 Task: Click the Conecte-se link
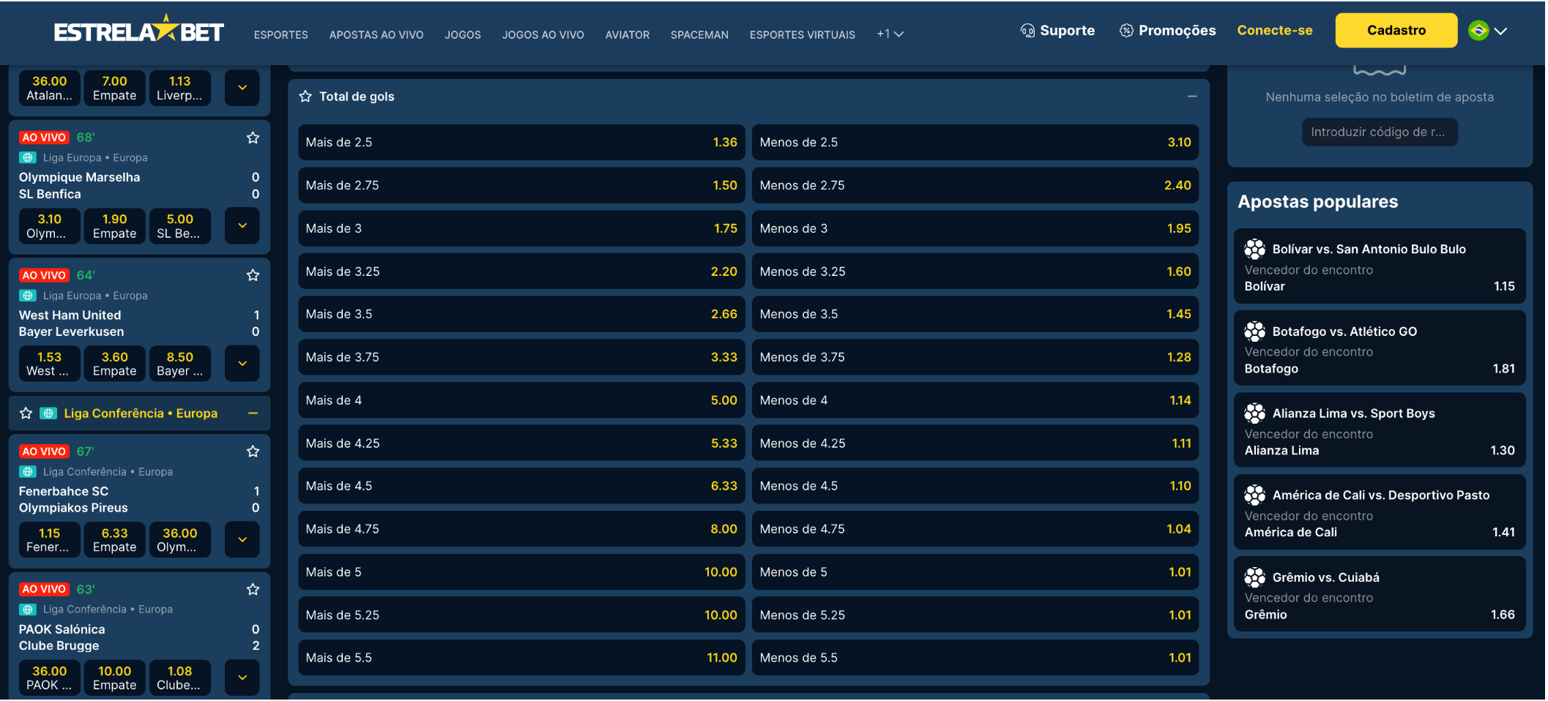coord(1275,31)
